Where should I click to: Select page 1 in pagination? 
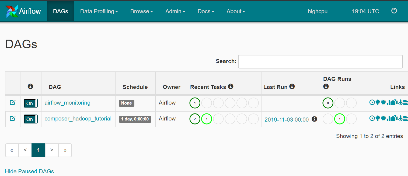tap(38, 150)
